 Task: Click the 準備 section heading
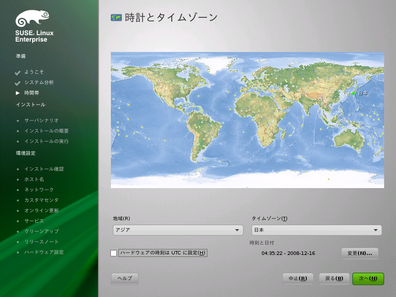[x=21, y=56]
